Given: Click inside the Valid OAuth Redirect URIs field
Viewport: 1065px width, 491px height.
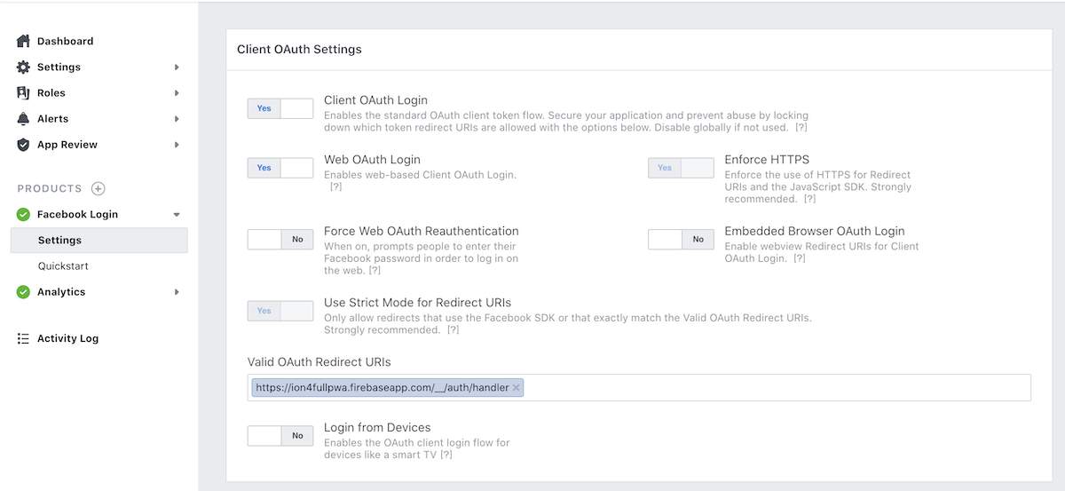Looking at the screenshot, I should [639, 387].
